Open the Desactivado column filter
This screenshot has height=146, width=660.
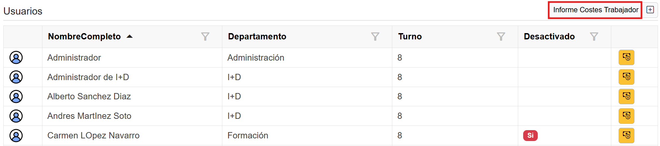(x=594, y=36)
